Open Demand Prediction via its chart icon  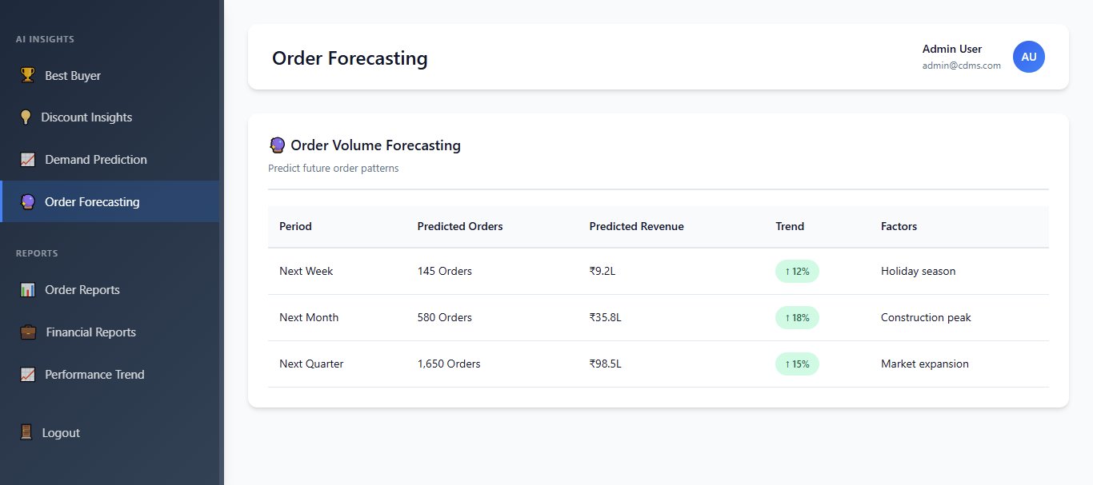point(26,159)
